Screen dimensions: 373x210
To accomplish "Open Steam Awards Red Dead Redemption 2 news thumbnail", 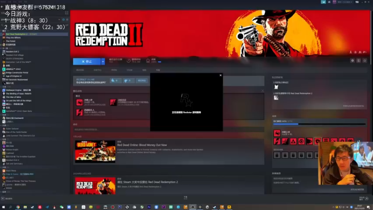I will [95, 186].
